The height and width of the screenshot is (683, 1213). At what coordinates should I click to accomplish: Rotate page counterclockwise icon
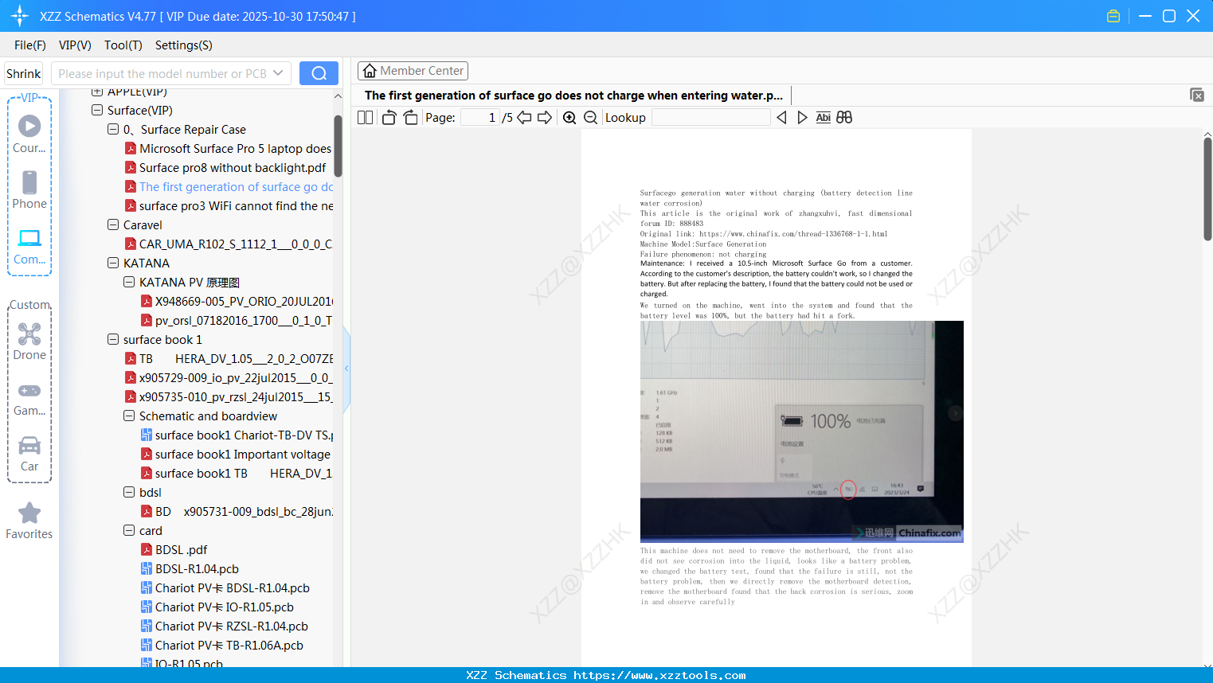click(389, 117)
